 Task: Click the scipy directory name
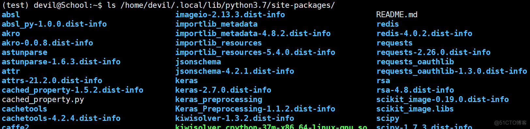point(388,118)
